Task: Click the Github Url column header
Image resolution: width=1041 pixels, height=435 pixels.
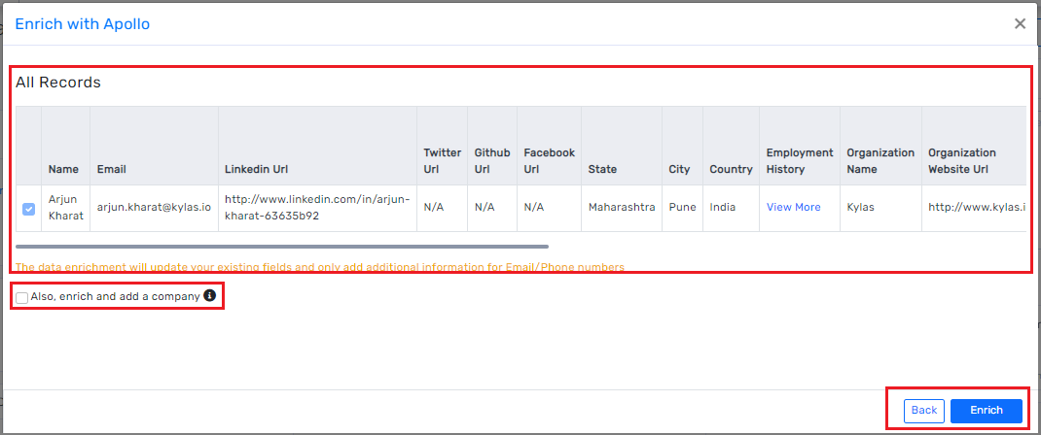Action: point(492,146)
